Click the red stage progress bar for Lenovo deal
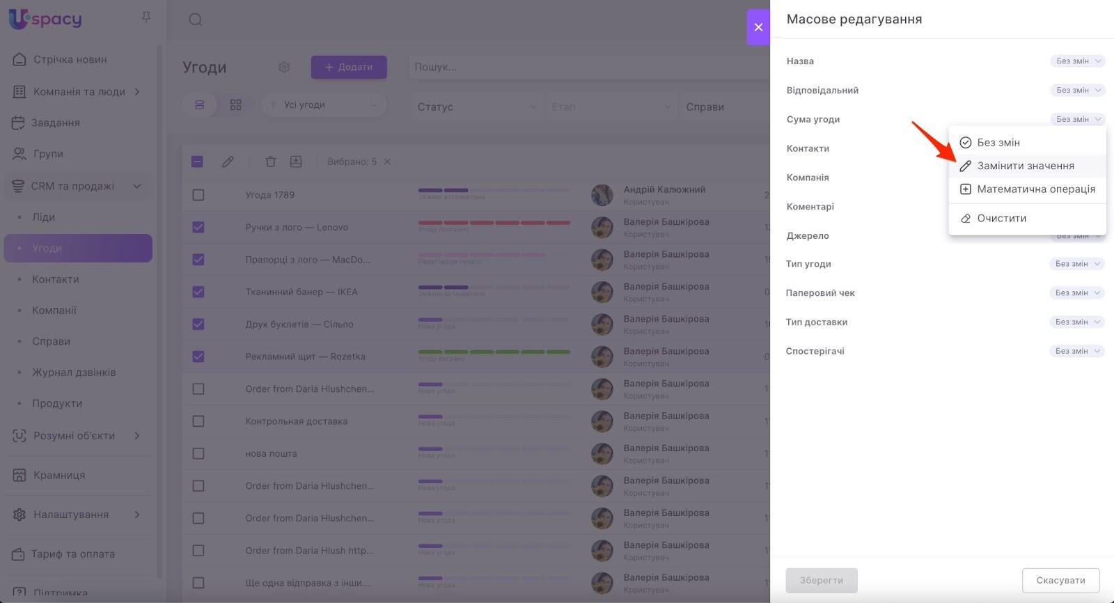 point(494,223)
